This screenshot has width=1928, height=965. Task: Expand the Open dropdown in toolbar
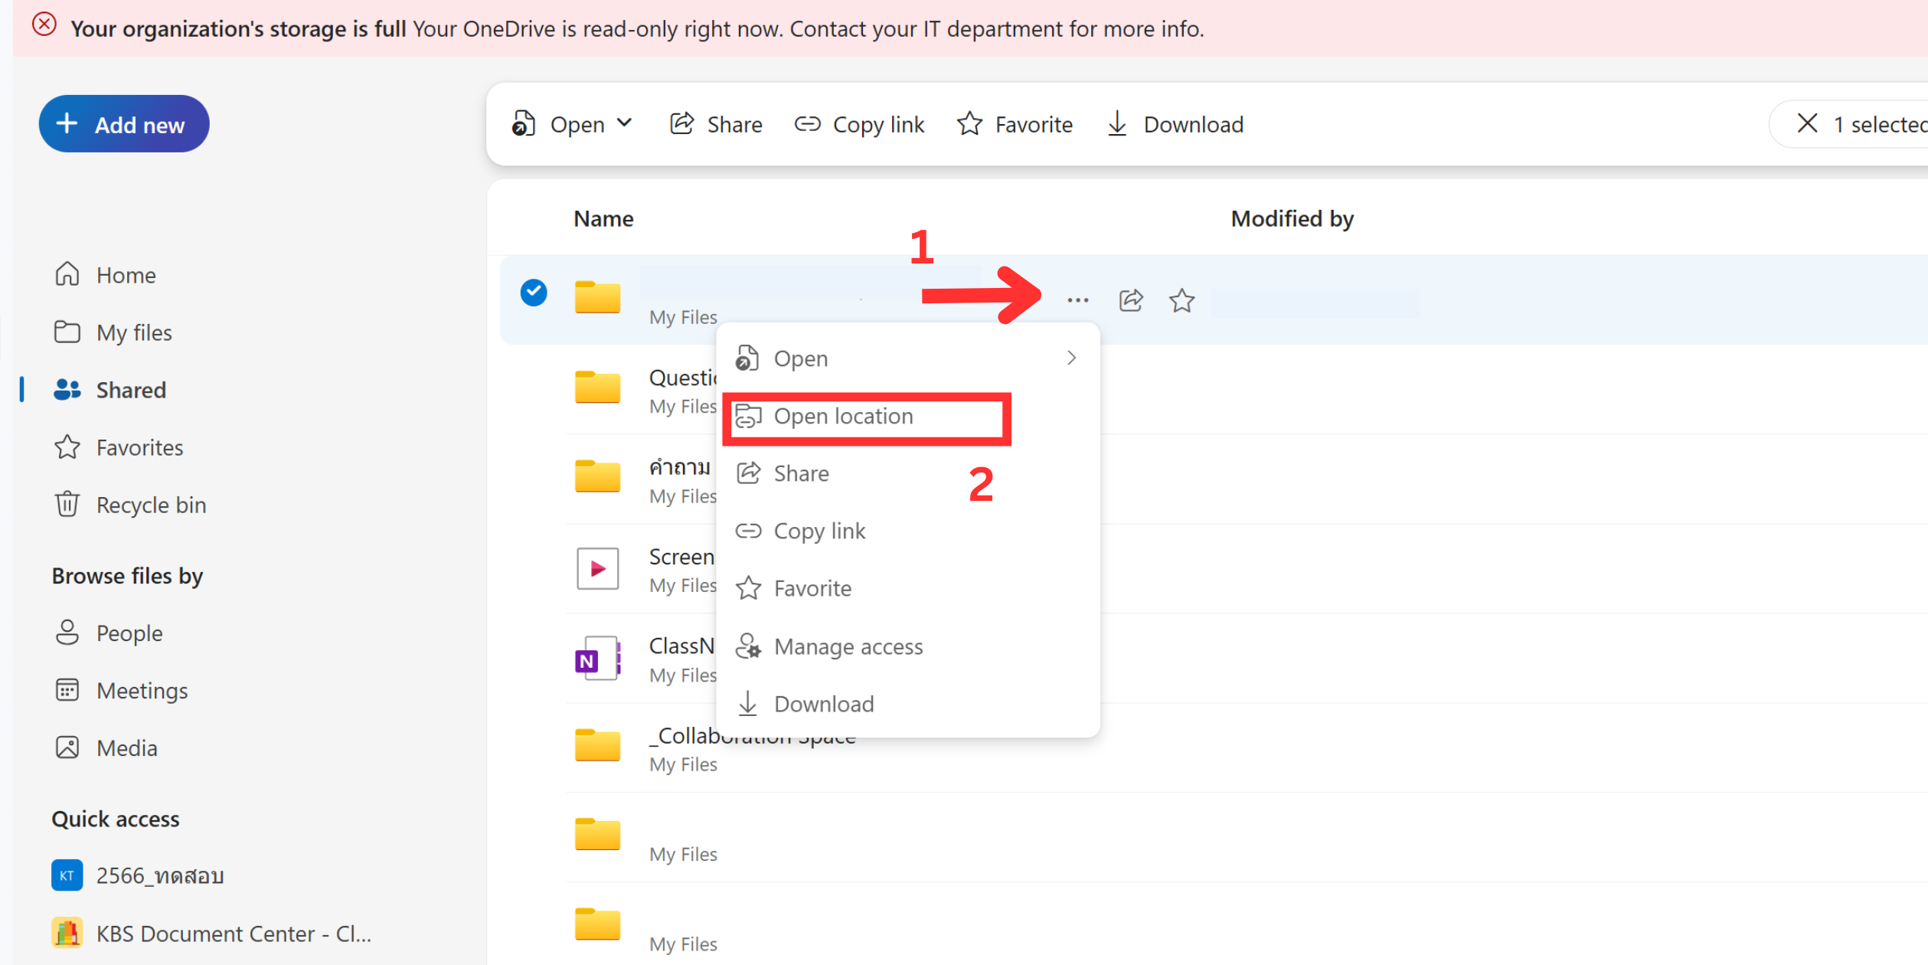pos(625,123)
